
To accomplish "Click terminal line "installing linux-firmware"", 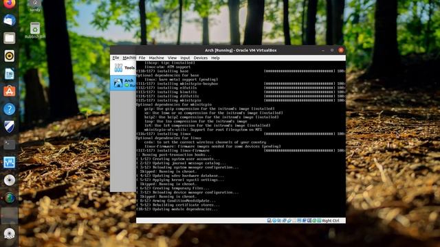I will [x=183, y=150].
